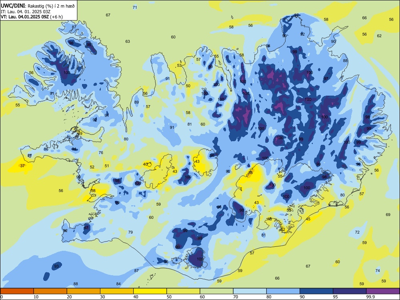400x300 pixels.
Task: Click the humidity value '45' on the map
Action: click(308, 219)
